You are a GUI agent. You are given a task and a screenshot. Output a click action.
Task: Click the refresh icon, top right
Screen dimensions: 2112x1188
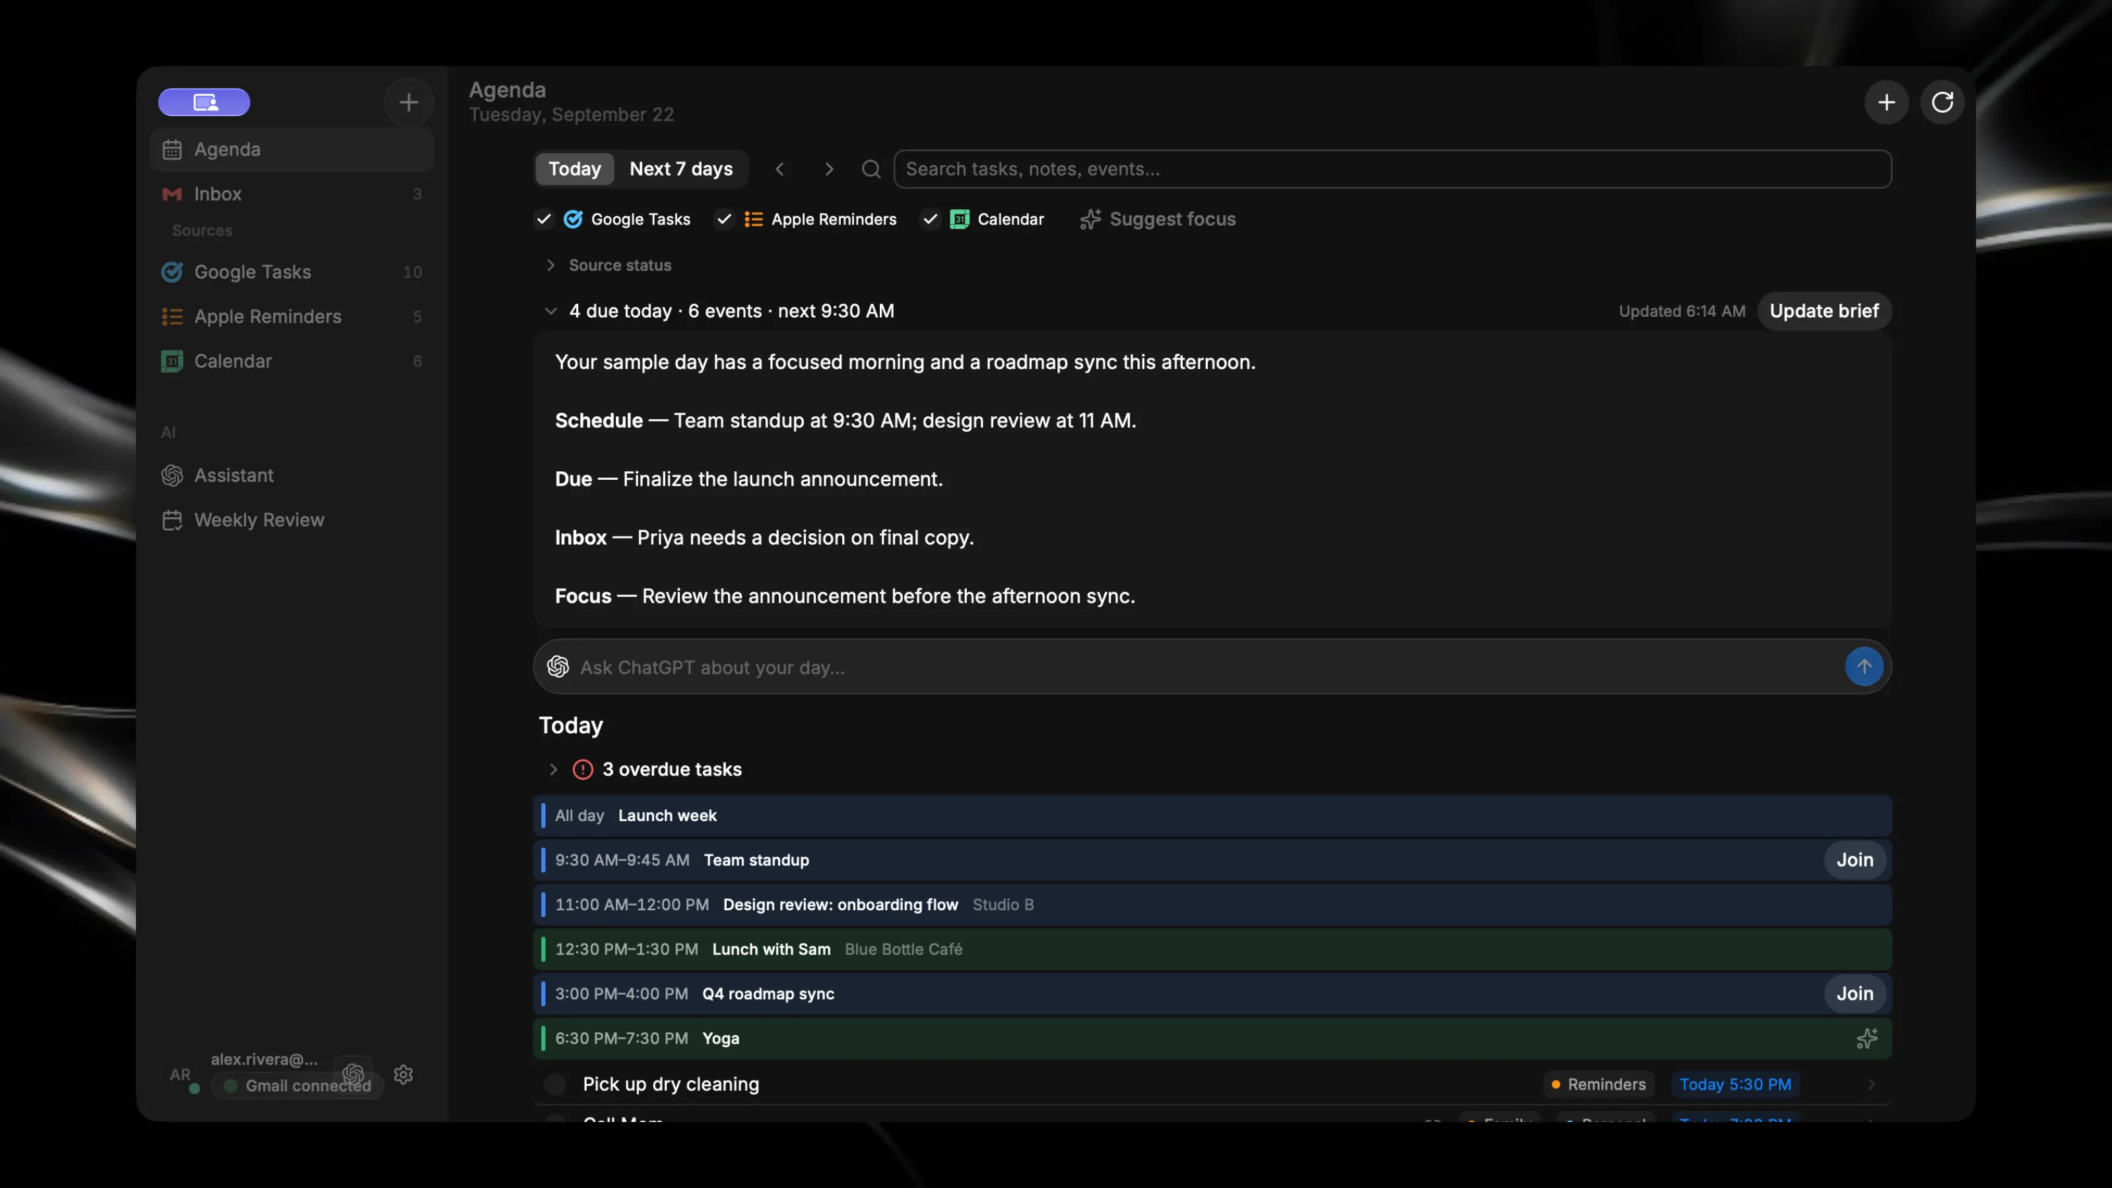[1942, 102]
